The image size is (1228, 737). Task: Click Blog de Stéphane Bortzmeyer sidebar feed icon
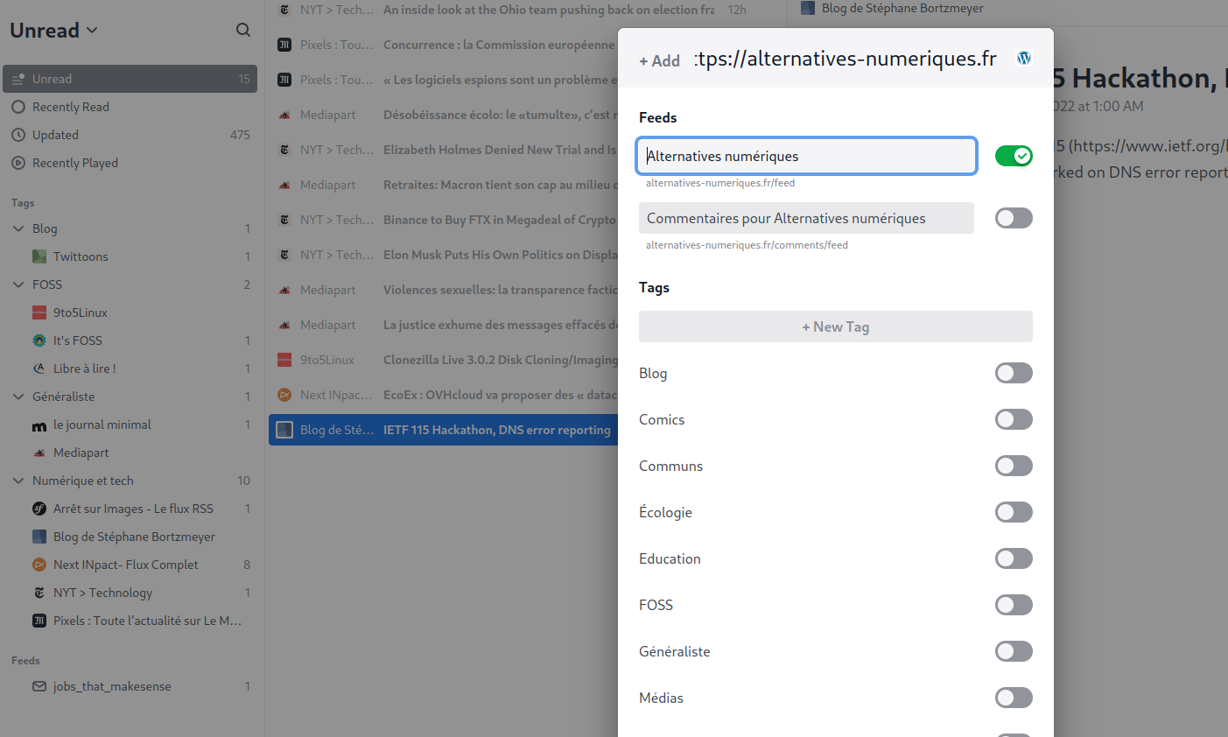pyautogui.click(x=39, y=537)
